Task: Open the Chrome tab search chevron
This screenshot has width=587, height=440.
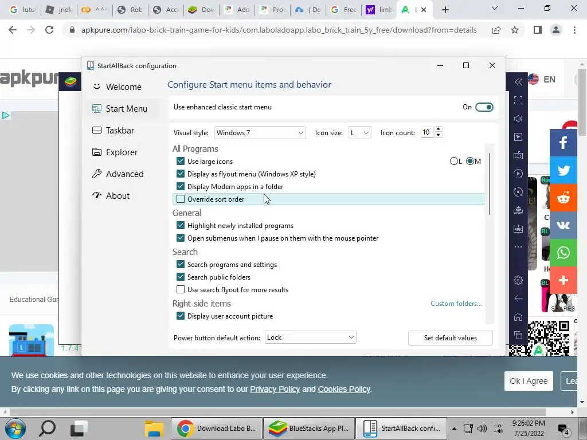Action: click(495, 8)
